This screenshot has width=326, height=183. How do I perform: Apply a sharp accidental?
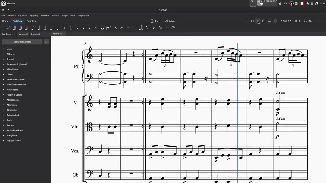[89, 28]
